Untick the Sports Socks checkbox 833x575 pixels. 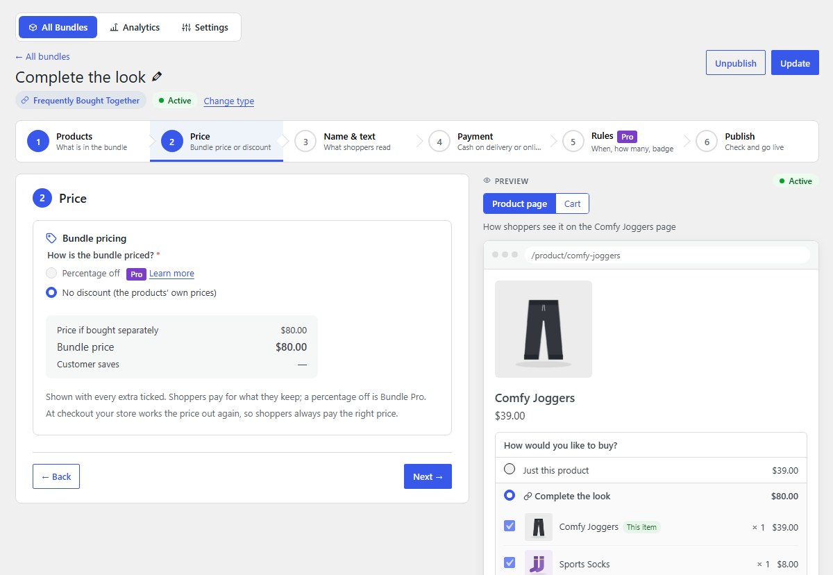510,562
